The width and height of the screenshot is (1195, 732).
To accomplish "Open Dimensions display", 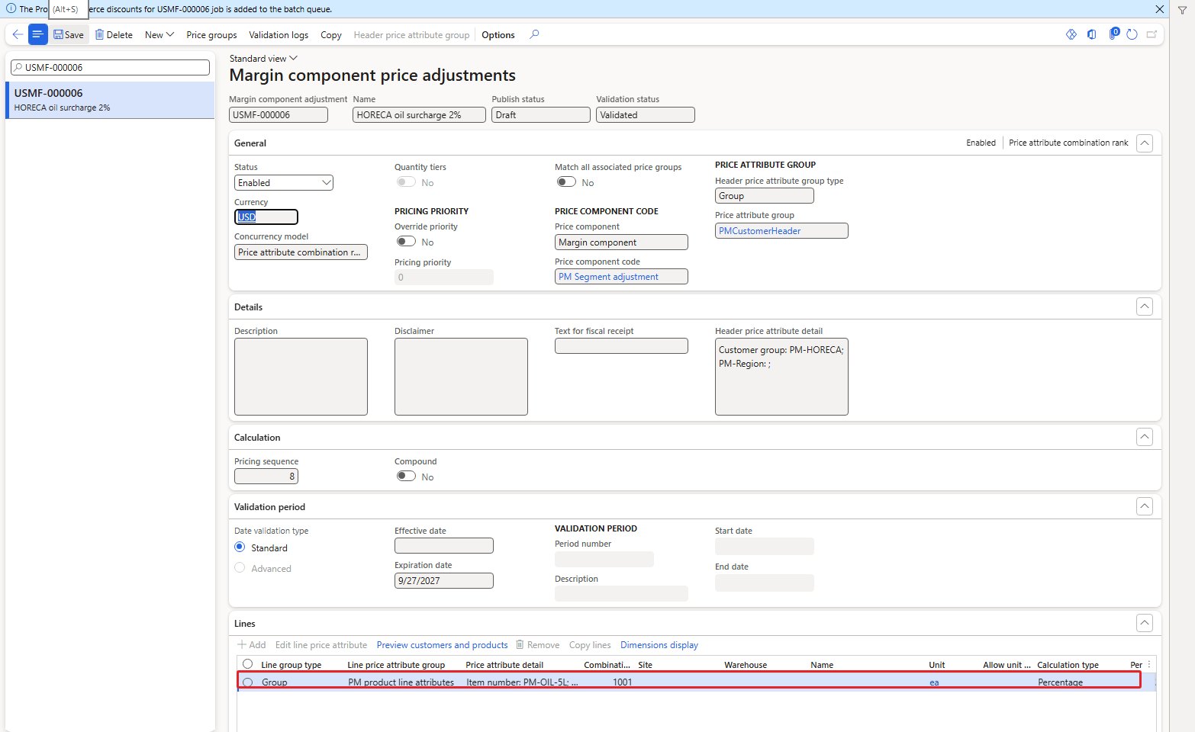I will tap(659, 645).
